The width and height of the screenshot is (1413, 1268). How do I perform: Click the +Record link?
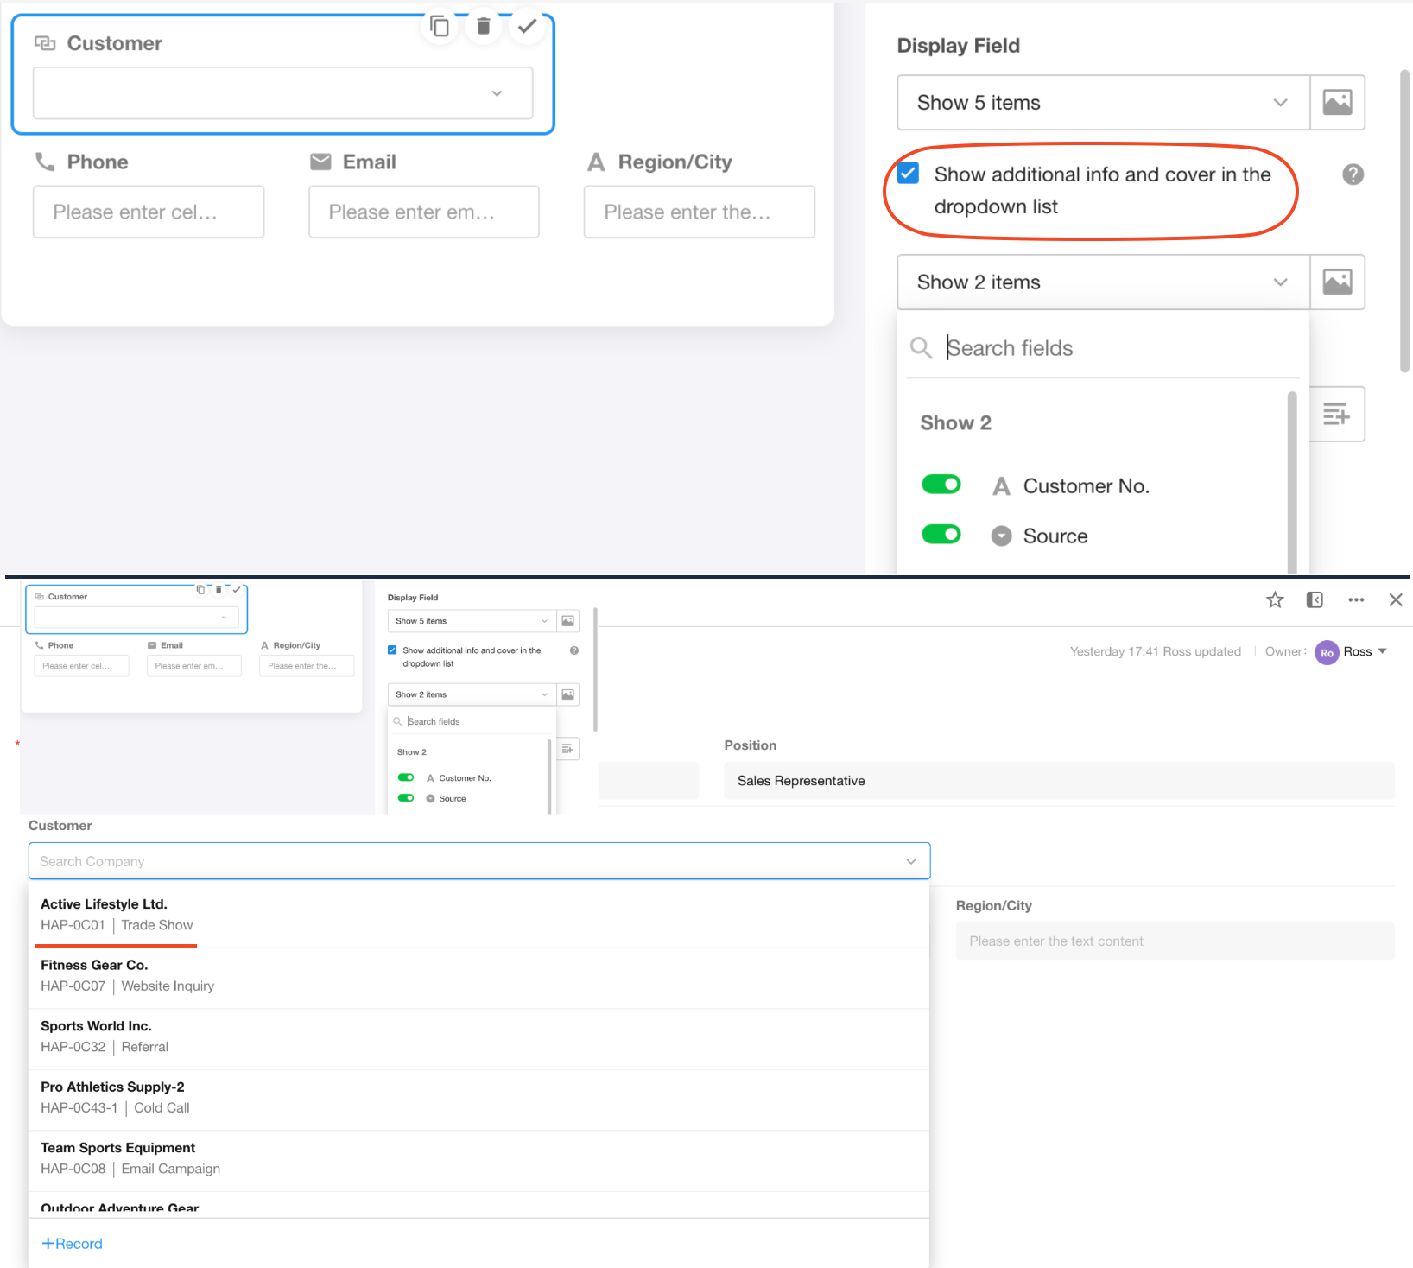[x=73, y=1244]
